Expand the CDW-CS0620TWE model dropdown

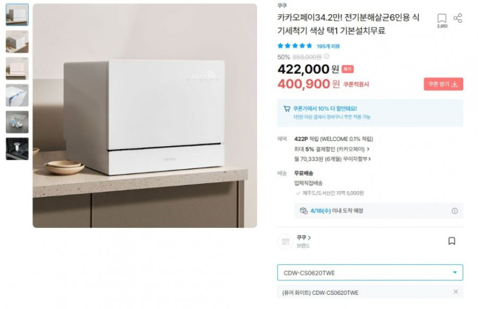tap(370, 272)
